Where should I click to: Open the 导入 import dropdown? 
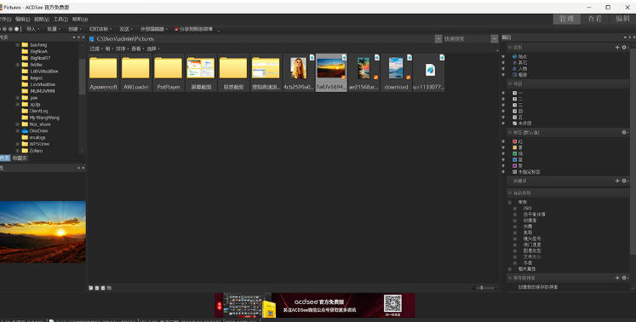click(x=33, y=29)
